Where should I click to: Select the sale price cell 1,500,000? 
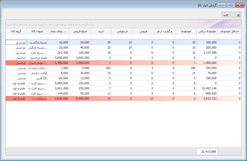[80, 63]
